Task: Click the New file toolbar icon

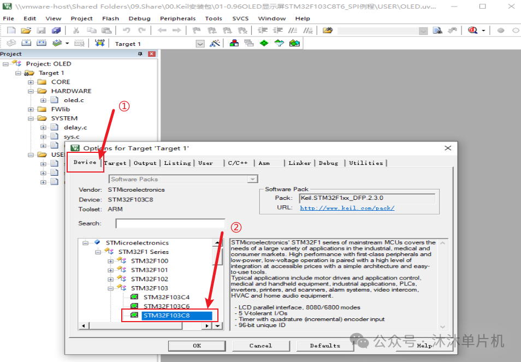Action: (11, 31)
